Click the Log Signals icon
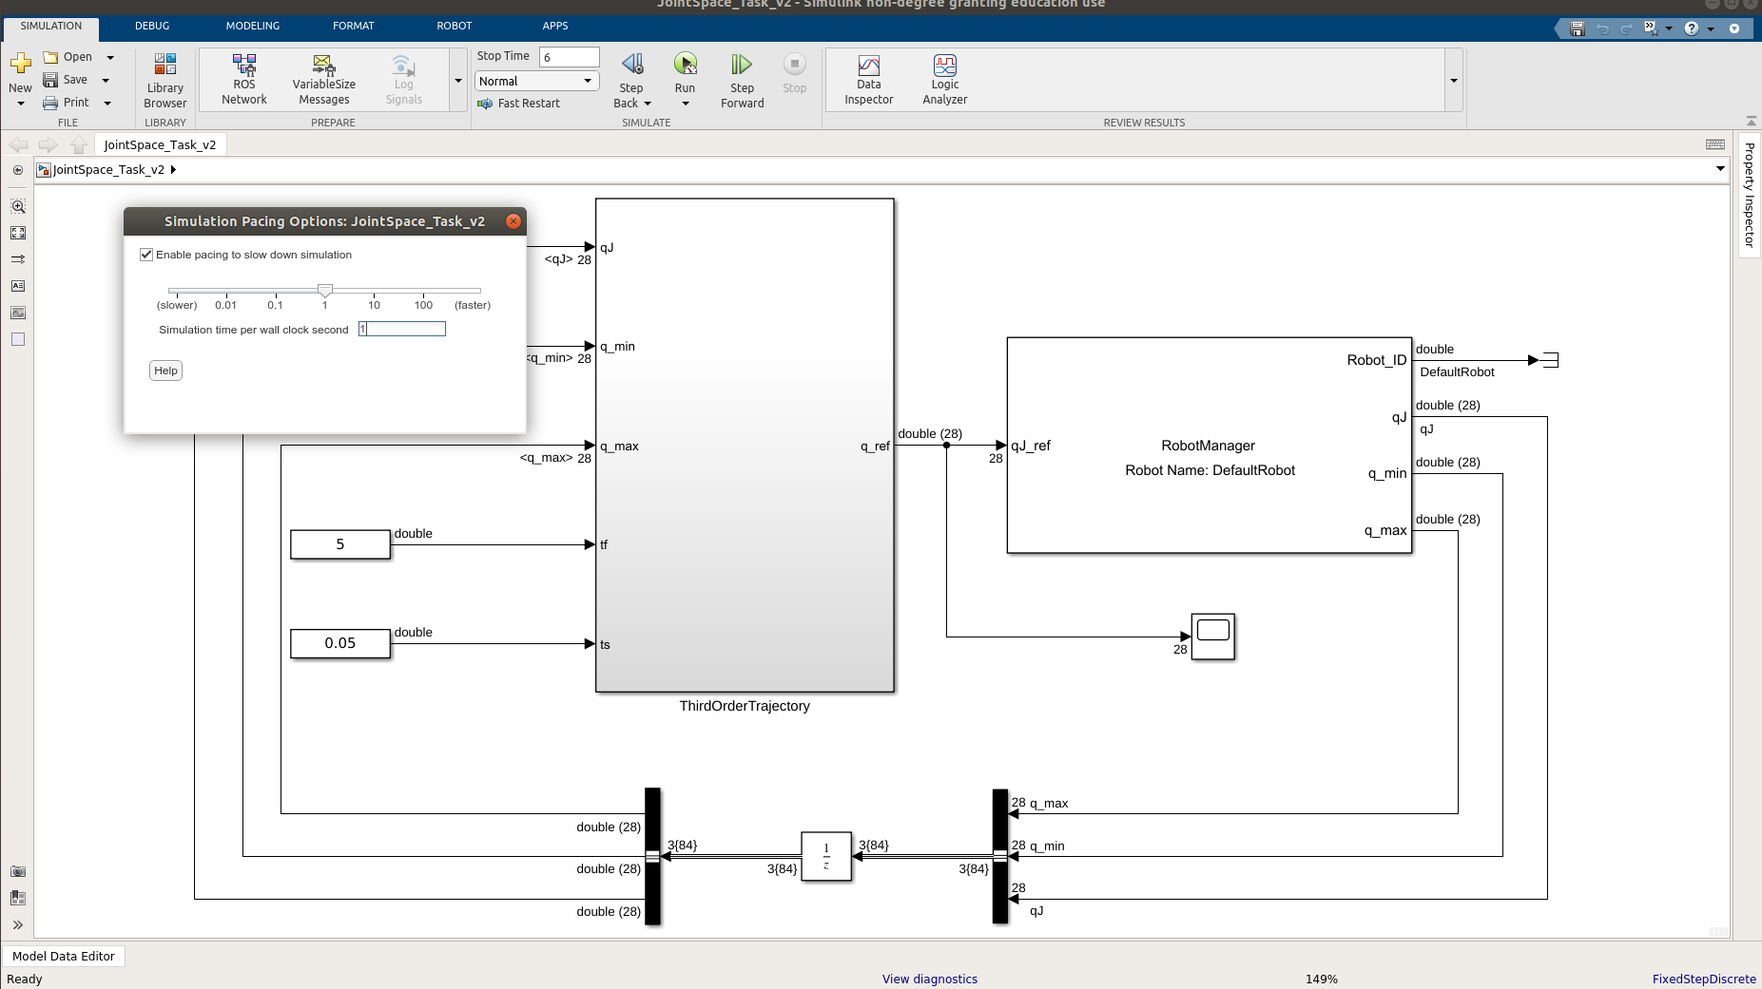The image size is (1762, 989). pos(404,80)
